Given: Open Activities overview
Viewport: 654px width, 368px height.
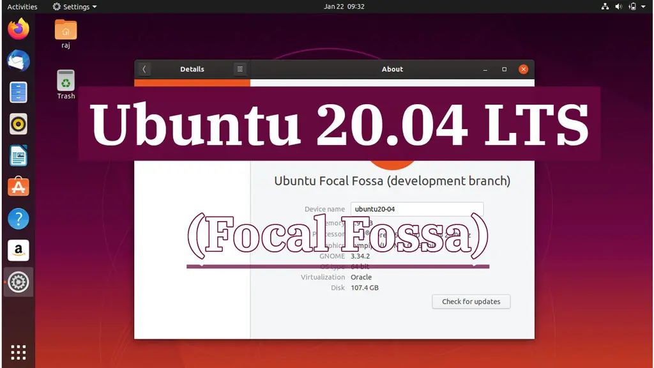Looking at the screenshot, I should coord(22,6).
